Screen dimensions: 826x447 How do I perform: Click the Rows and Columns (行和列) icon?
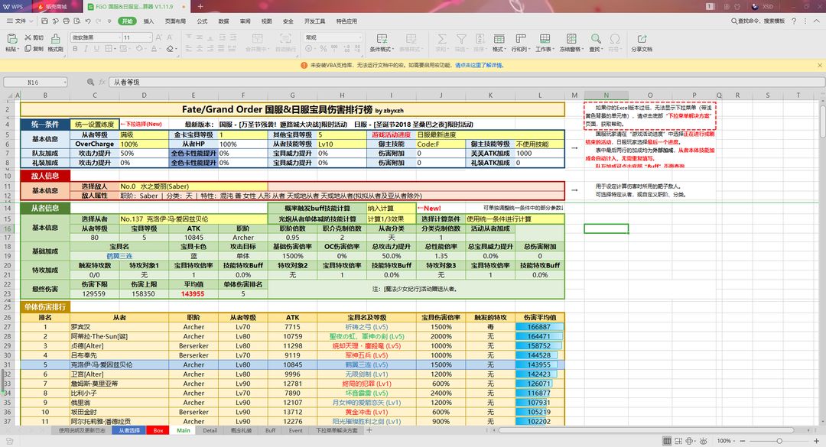(521, 38)
